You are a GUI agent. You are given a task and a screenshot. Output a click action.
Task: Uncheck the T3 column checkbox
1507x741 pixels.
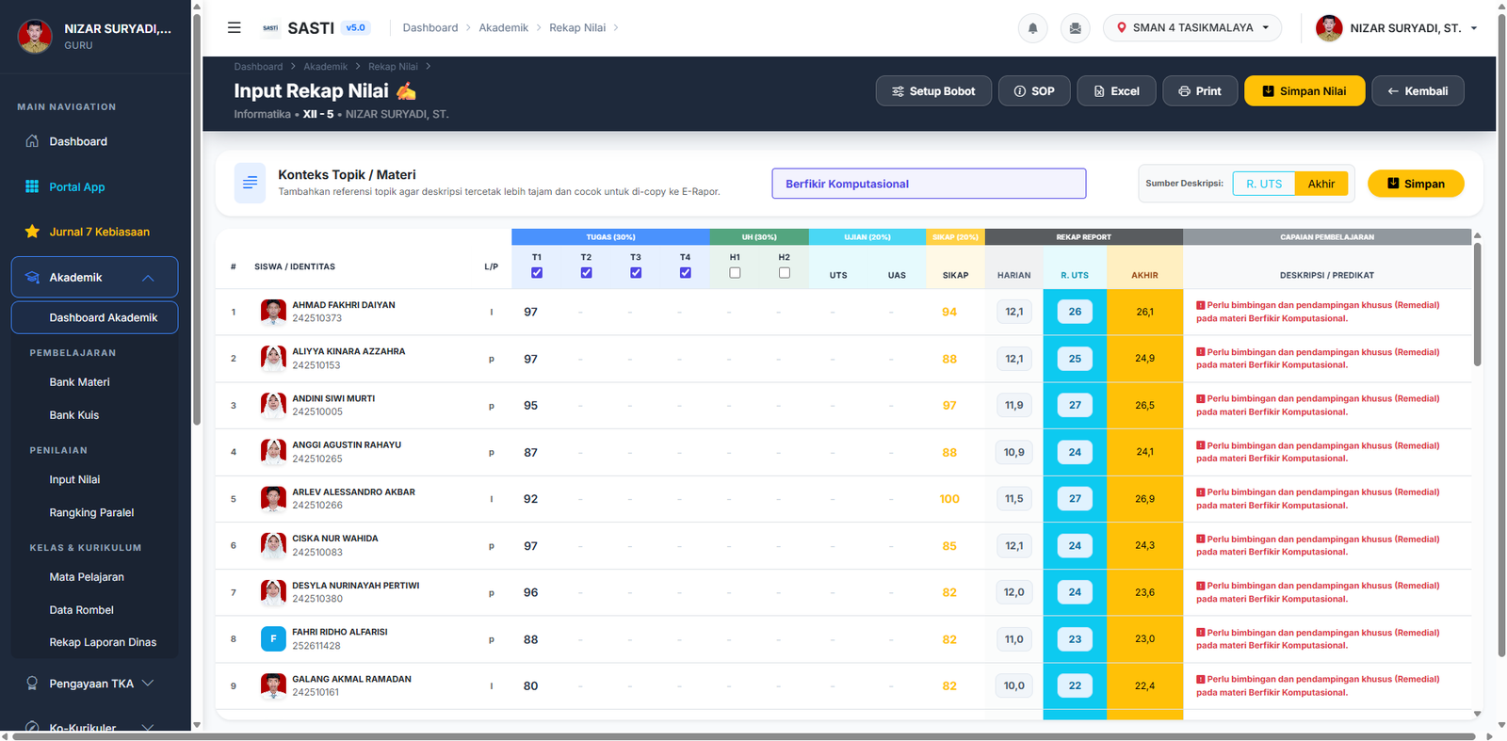pos(636,273)
